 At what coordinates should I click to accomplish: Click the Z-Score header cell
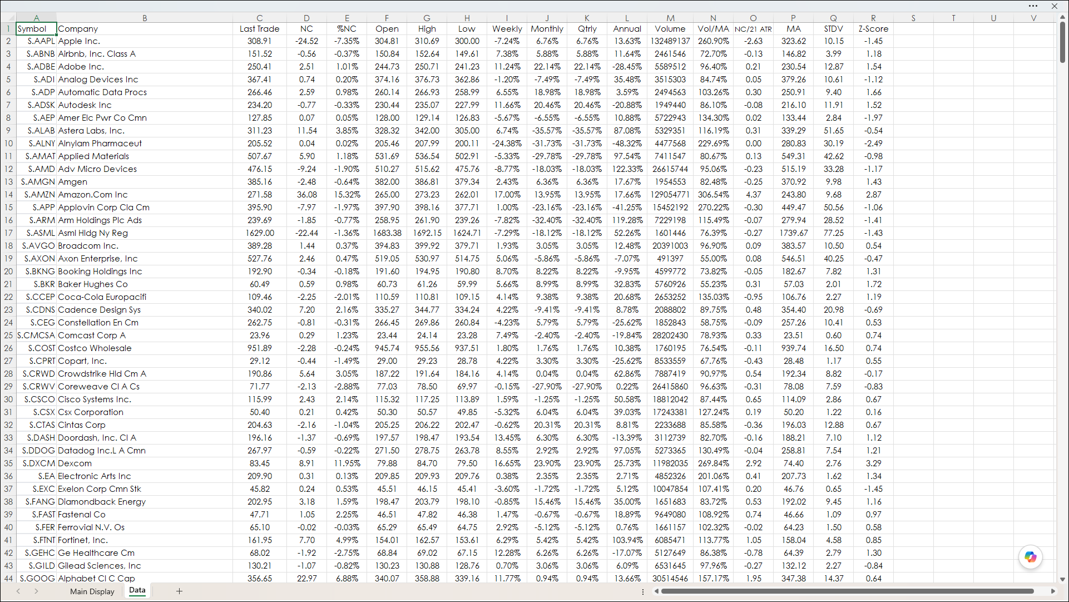pyautogui.click(x=873, y=29)
